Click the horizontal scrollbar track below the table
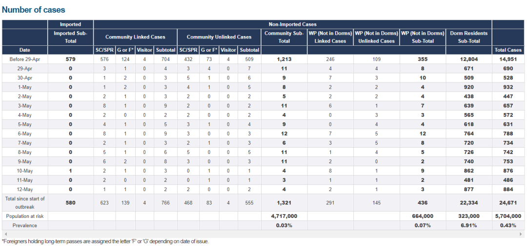 click(263, 234)
